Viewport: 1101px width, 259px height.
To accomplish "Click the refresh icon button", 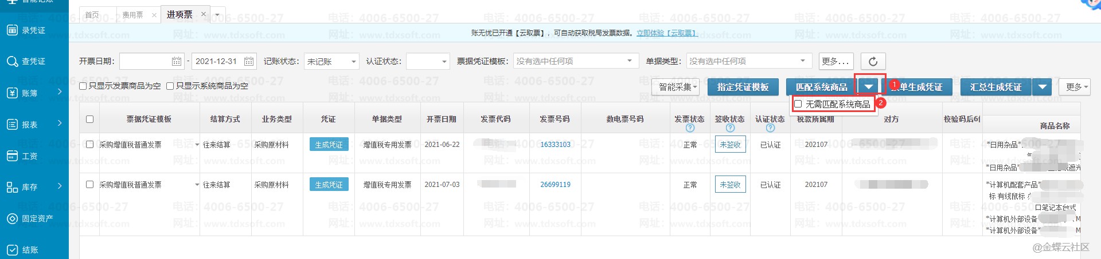I will (x=873, y=61).
